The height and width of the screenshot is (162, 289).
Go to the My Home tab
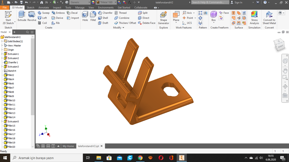68,146
